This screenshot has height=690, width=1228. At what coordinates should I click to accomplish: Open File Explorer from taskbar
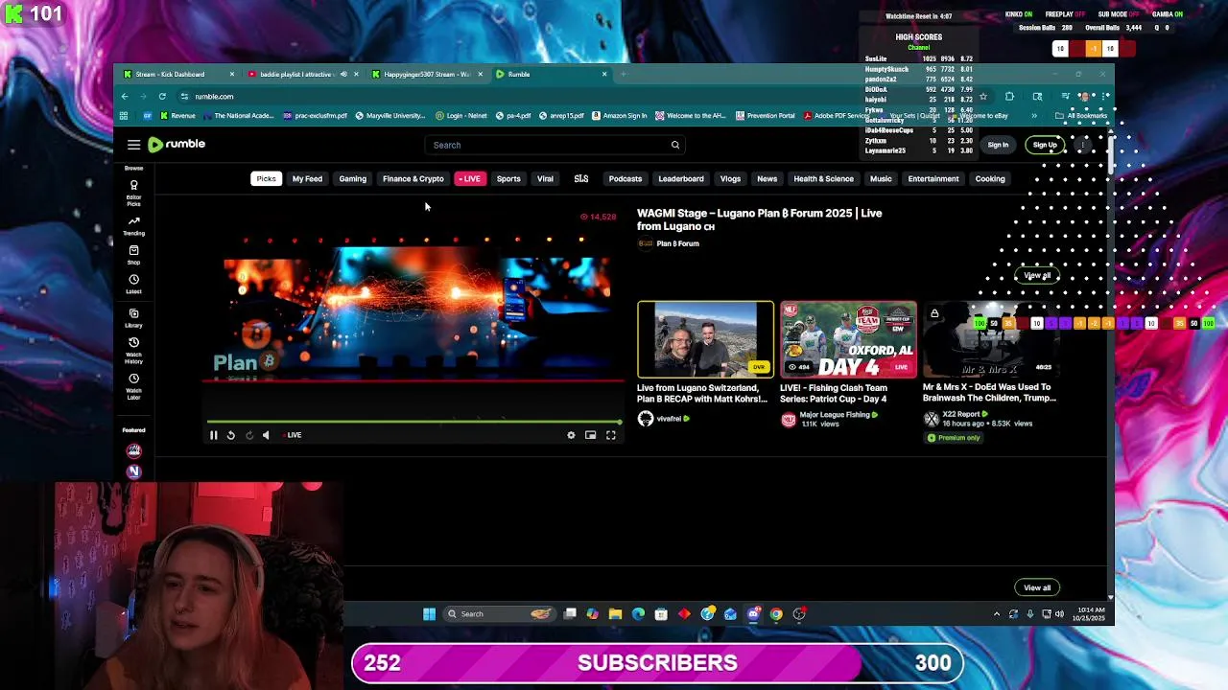point(615,614)
